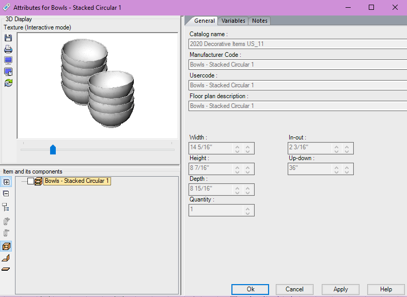Switch to the Notes tab
Viewport: 407px width, 297px height.
coord(260,21)
